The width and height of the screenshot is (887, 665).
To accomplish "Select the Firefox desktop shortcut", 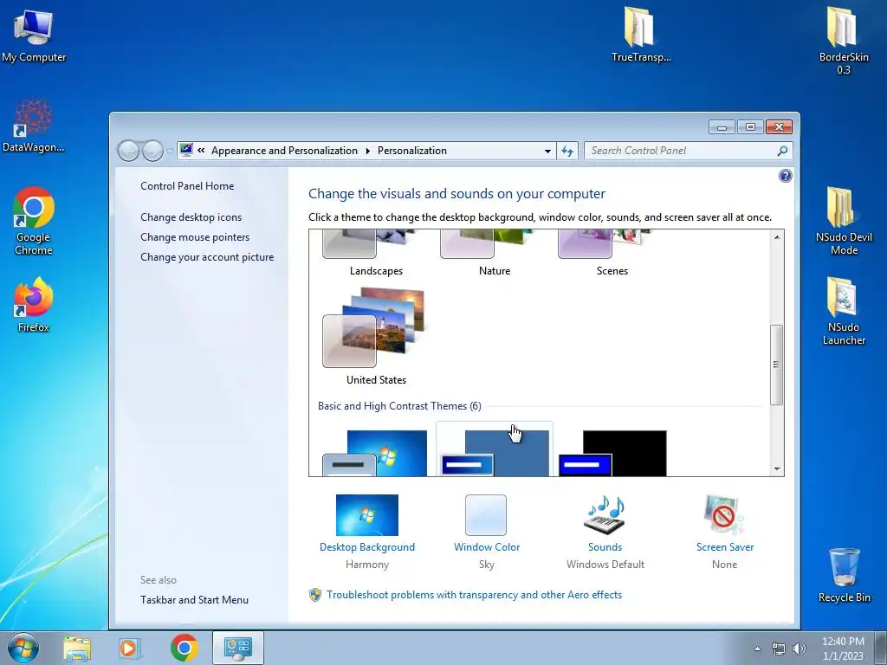I will (x=34, y=305).
